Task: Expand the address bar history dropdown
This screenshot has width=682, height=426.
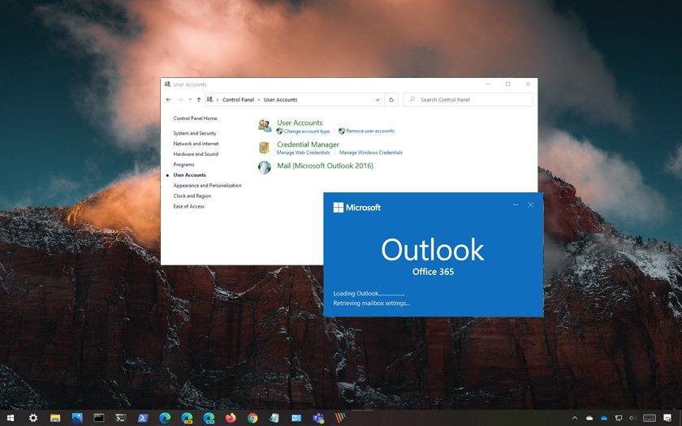Action: coord(378,100)
